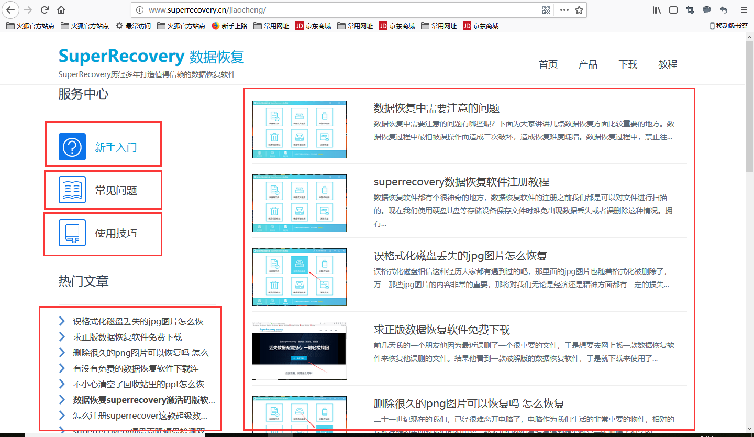Image resolution: width=754 pixels, height=437 pixels.
Task: Click the page vertical scrollbar thumb
Action: (x=749, y=107)
